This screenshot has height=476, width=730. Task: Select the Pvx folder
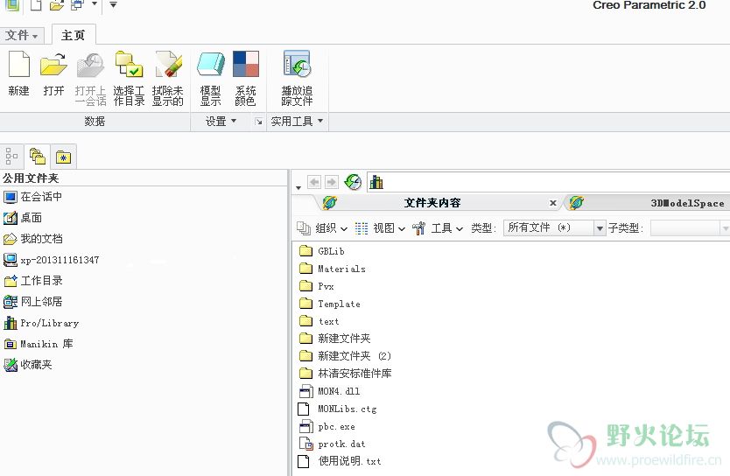(x=317, y=286)
